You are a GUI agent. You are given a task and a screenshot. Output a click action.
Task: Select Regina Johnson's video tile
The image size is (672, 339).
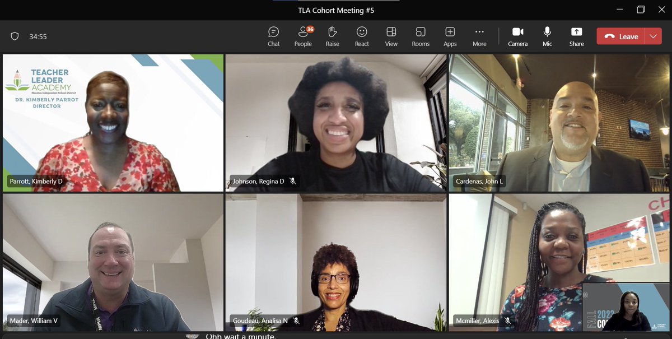[x=336, y=123]
